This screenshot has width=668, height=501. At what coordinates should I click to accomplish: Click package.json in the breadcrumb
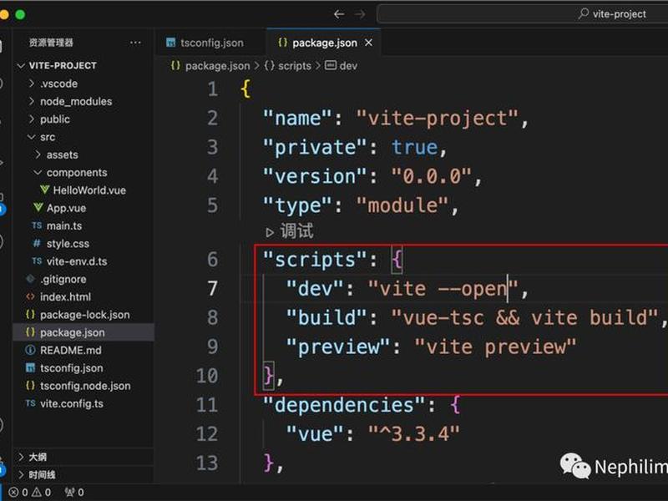click(217, 66)
